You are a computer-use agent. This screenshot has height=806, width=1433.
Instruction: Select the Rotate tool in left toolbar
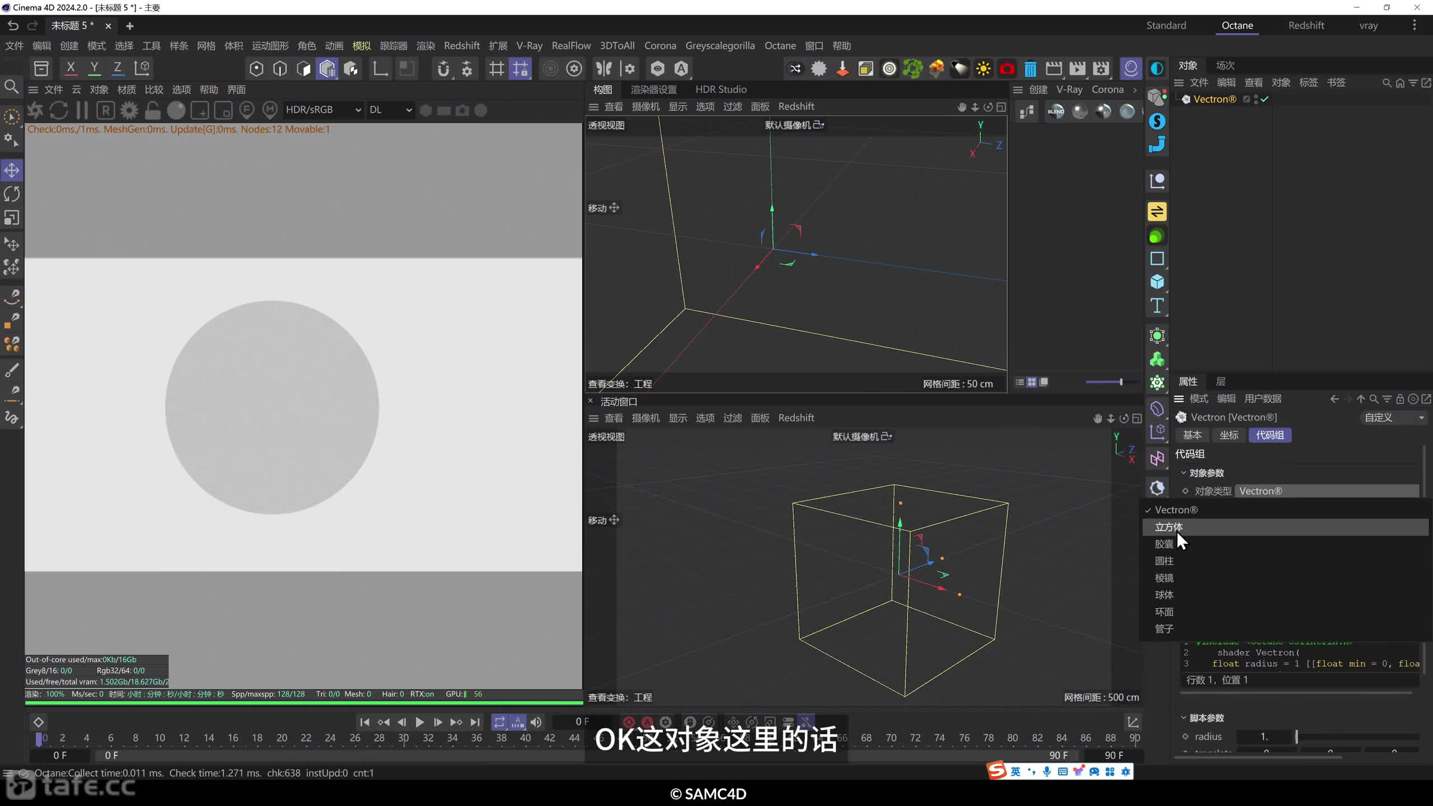[x=12, y=194]
